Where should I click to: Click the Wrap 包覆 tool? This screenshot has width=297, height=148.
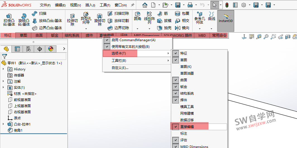tap(182, 14)
